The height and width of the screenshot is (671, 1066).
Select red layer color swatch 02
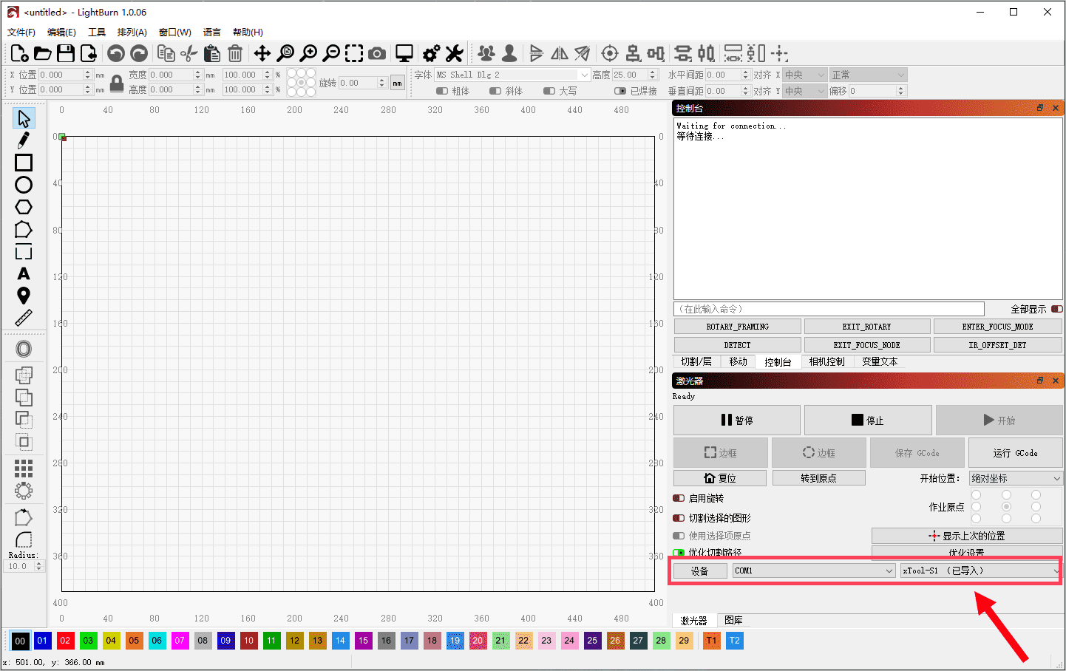(65, 641)
